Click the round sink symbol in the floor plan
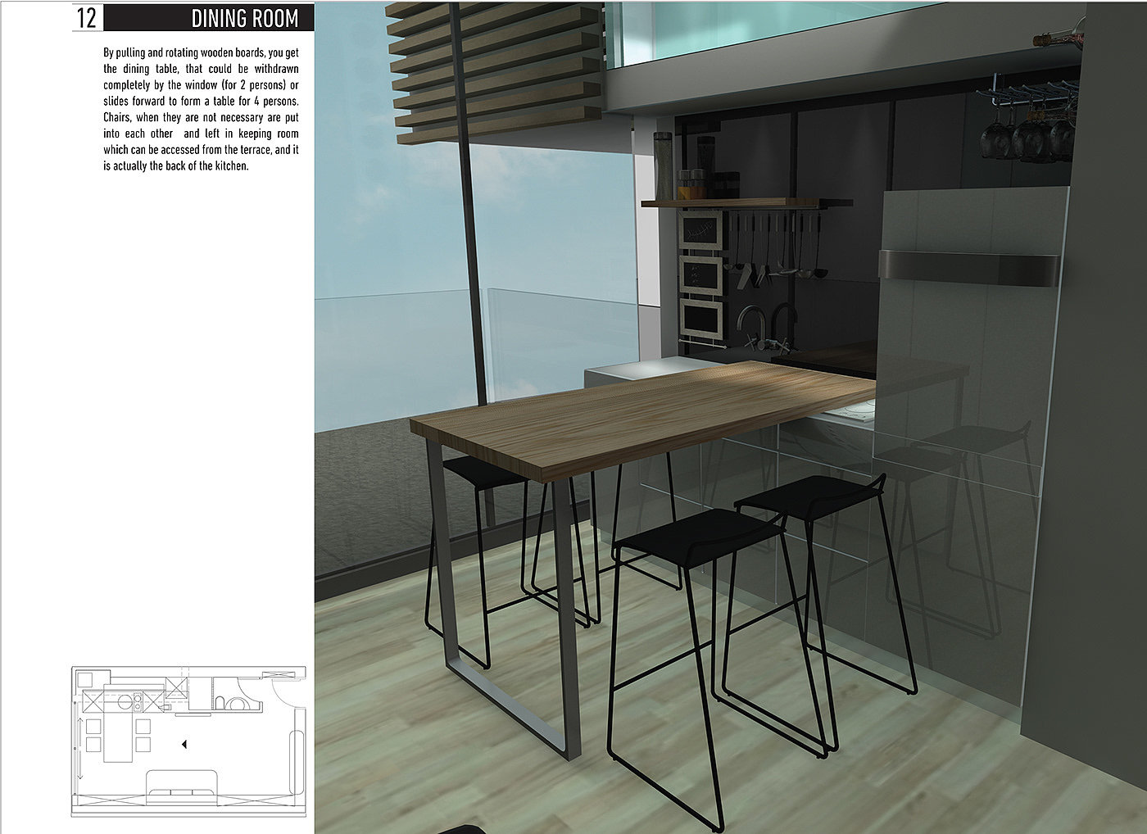 125,701
